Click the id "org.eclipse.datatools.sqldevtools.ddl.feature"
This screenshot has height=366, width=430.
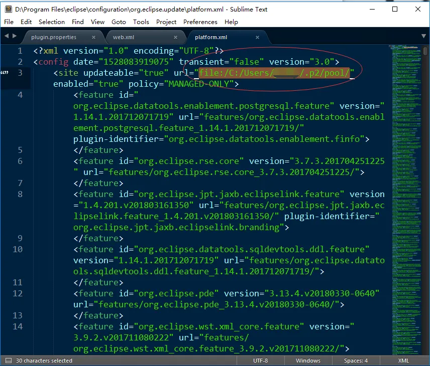click(x=252, y=249)
